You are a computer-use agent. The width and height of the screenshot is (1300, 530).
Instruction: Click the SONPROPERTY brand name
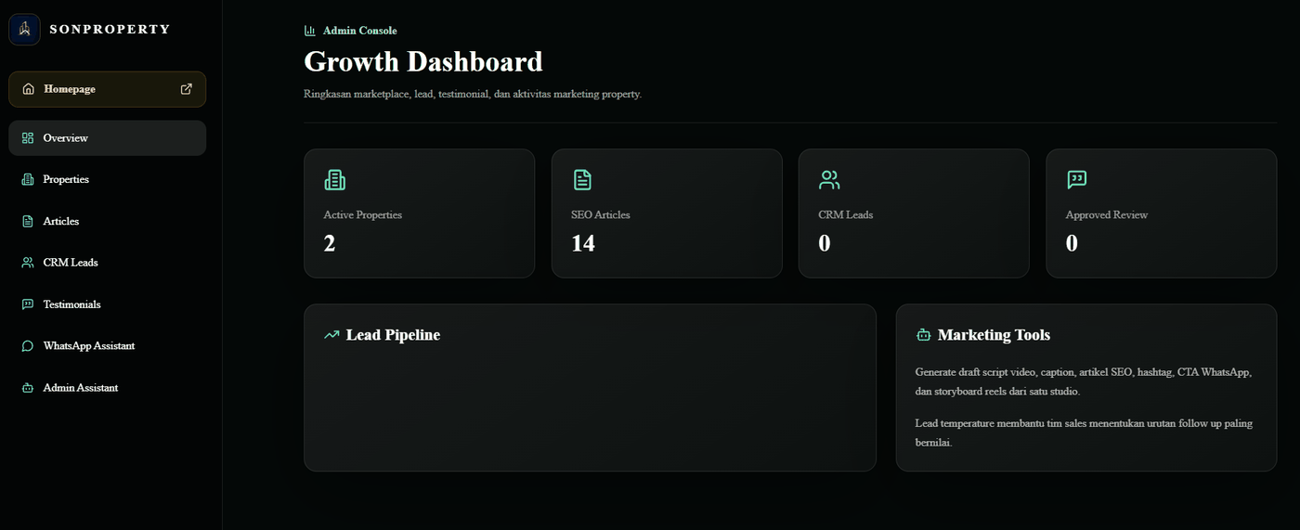110,29
